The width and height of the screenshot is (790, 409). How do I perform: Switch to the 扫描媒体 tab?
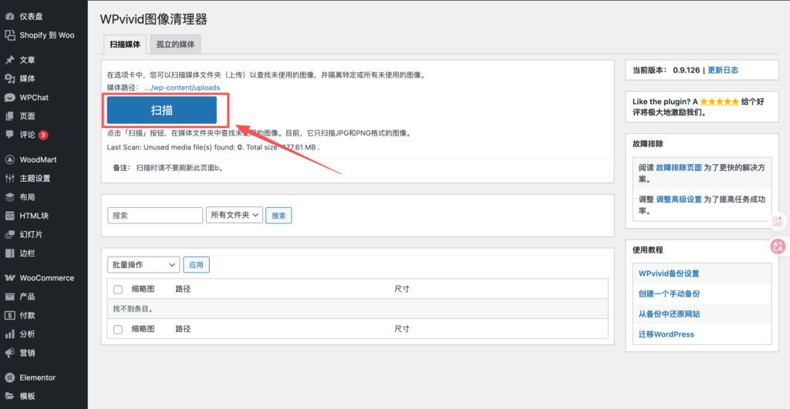click(125, 44)
